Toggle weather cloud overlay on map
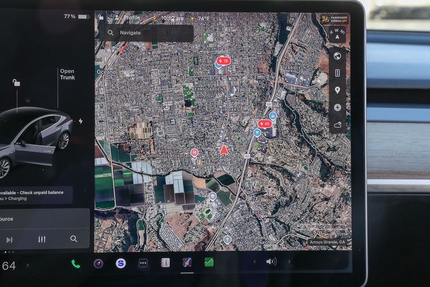The width and height of the screenshot is (430, 287). (338, 125)
